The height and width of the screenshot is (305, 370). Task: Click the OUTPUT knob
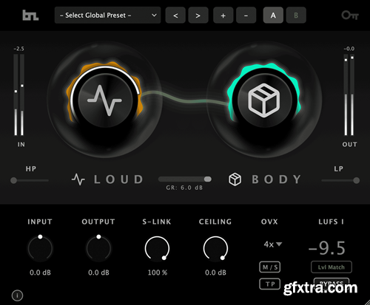98,248
